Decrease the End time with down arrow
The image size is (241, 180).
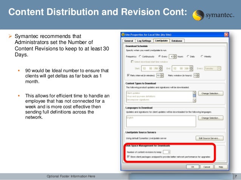191,70
